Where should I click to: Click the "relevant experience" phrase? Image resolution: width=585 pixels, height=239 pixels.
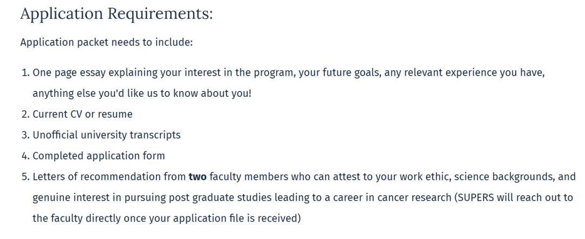click(x=432, y=74)
